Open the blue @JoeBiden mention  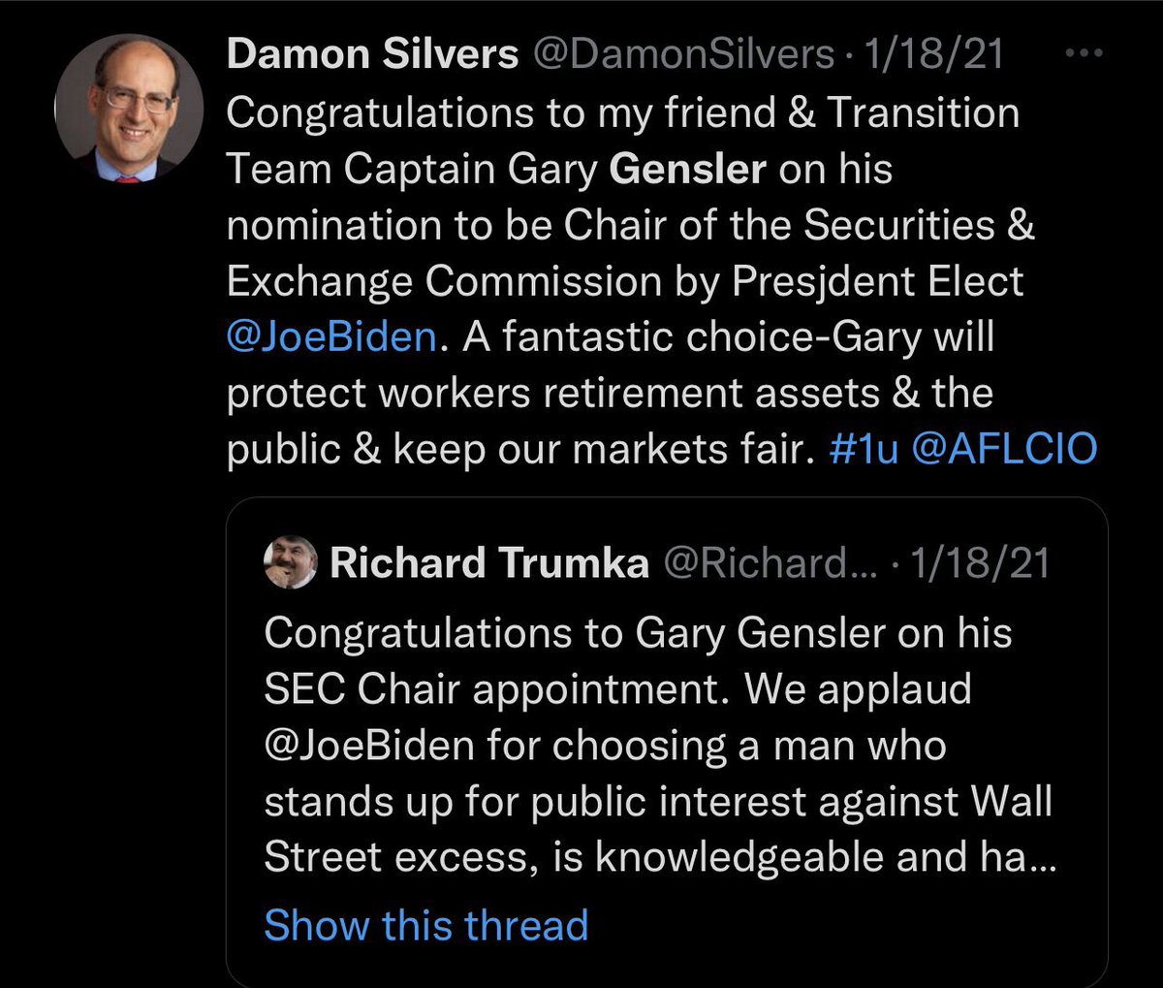pos(330,336)
